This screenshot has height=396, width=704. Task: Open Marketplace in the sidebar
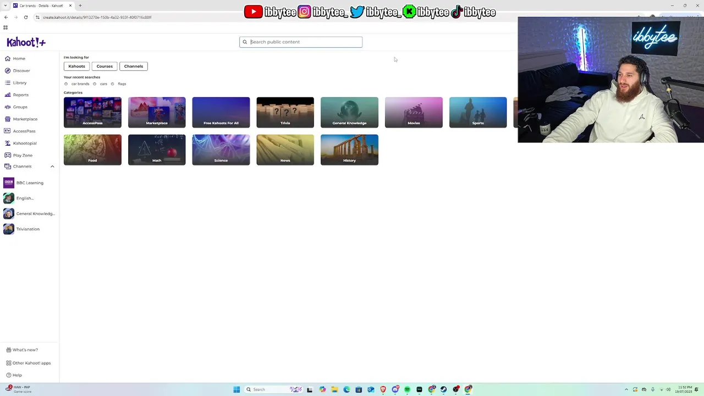click(x=21, y=119)
